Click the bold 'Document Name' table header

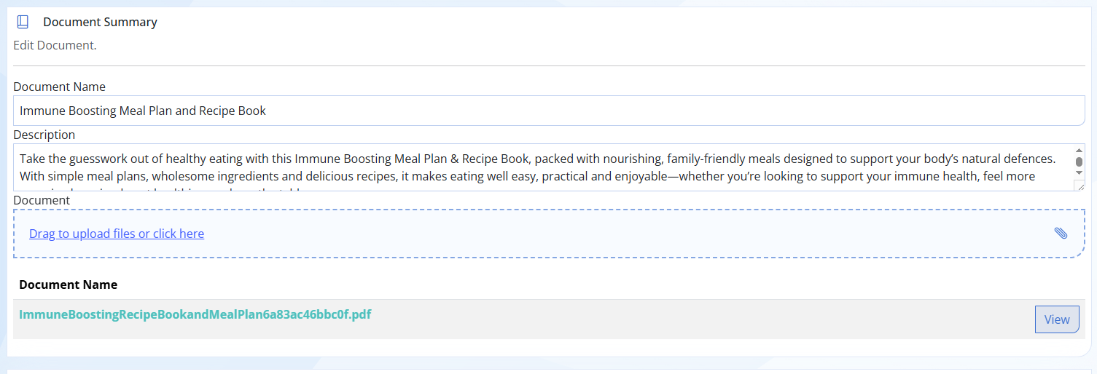[69, 285]
